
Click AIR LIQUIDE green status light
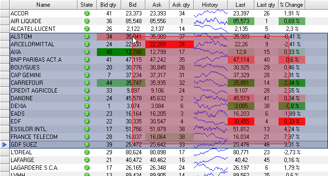tap(87, 21)
